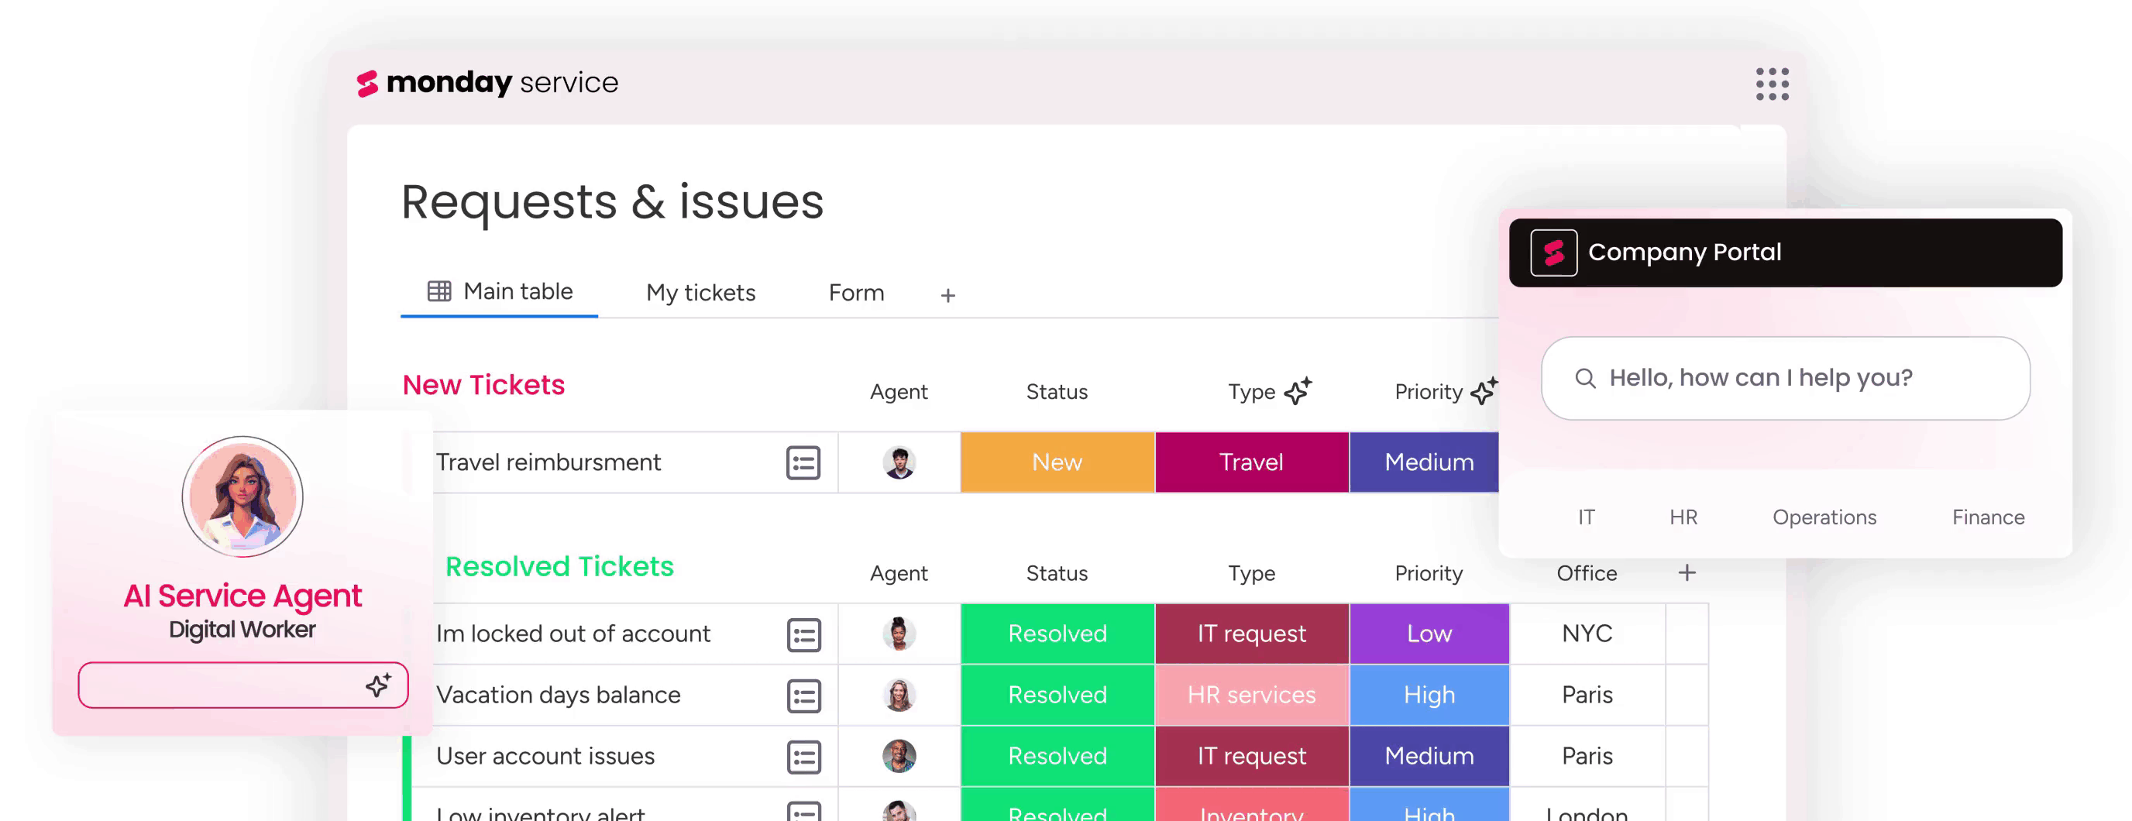Add a column after Office header
The height and width of the screenshot is (821, 2132).
[1686, 572]
